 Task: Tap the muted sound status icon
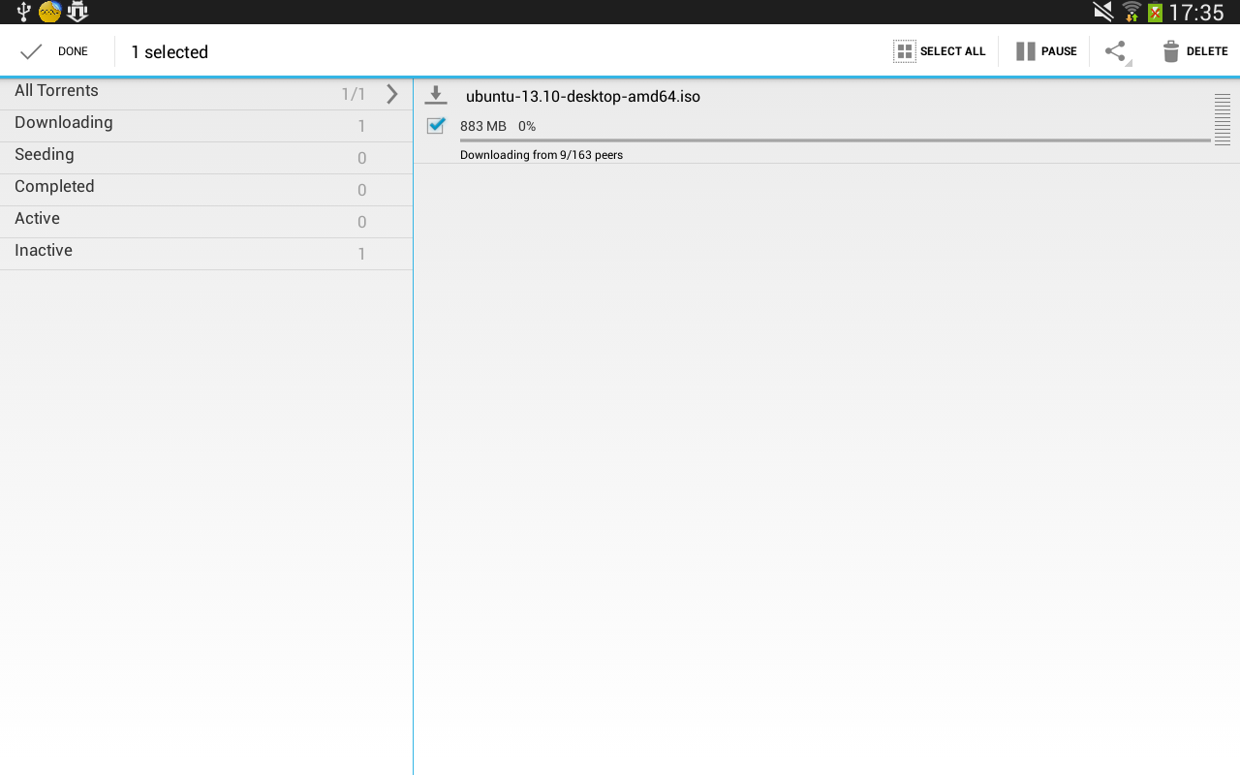click(x=1102, y=12)
